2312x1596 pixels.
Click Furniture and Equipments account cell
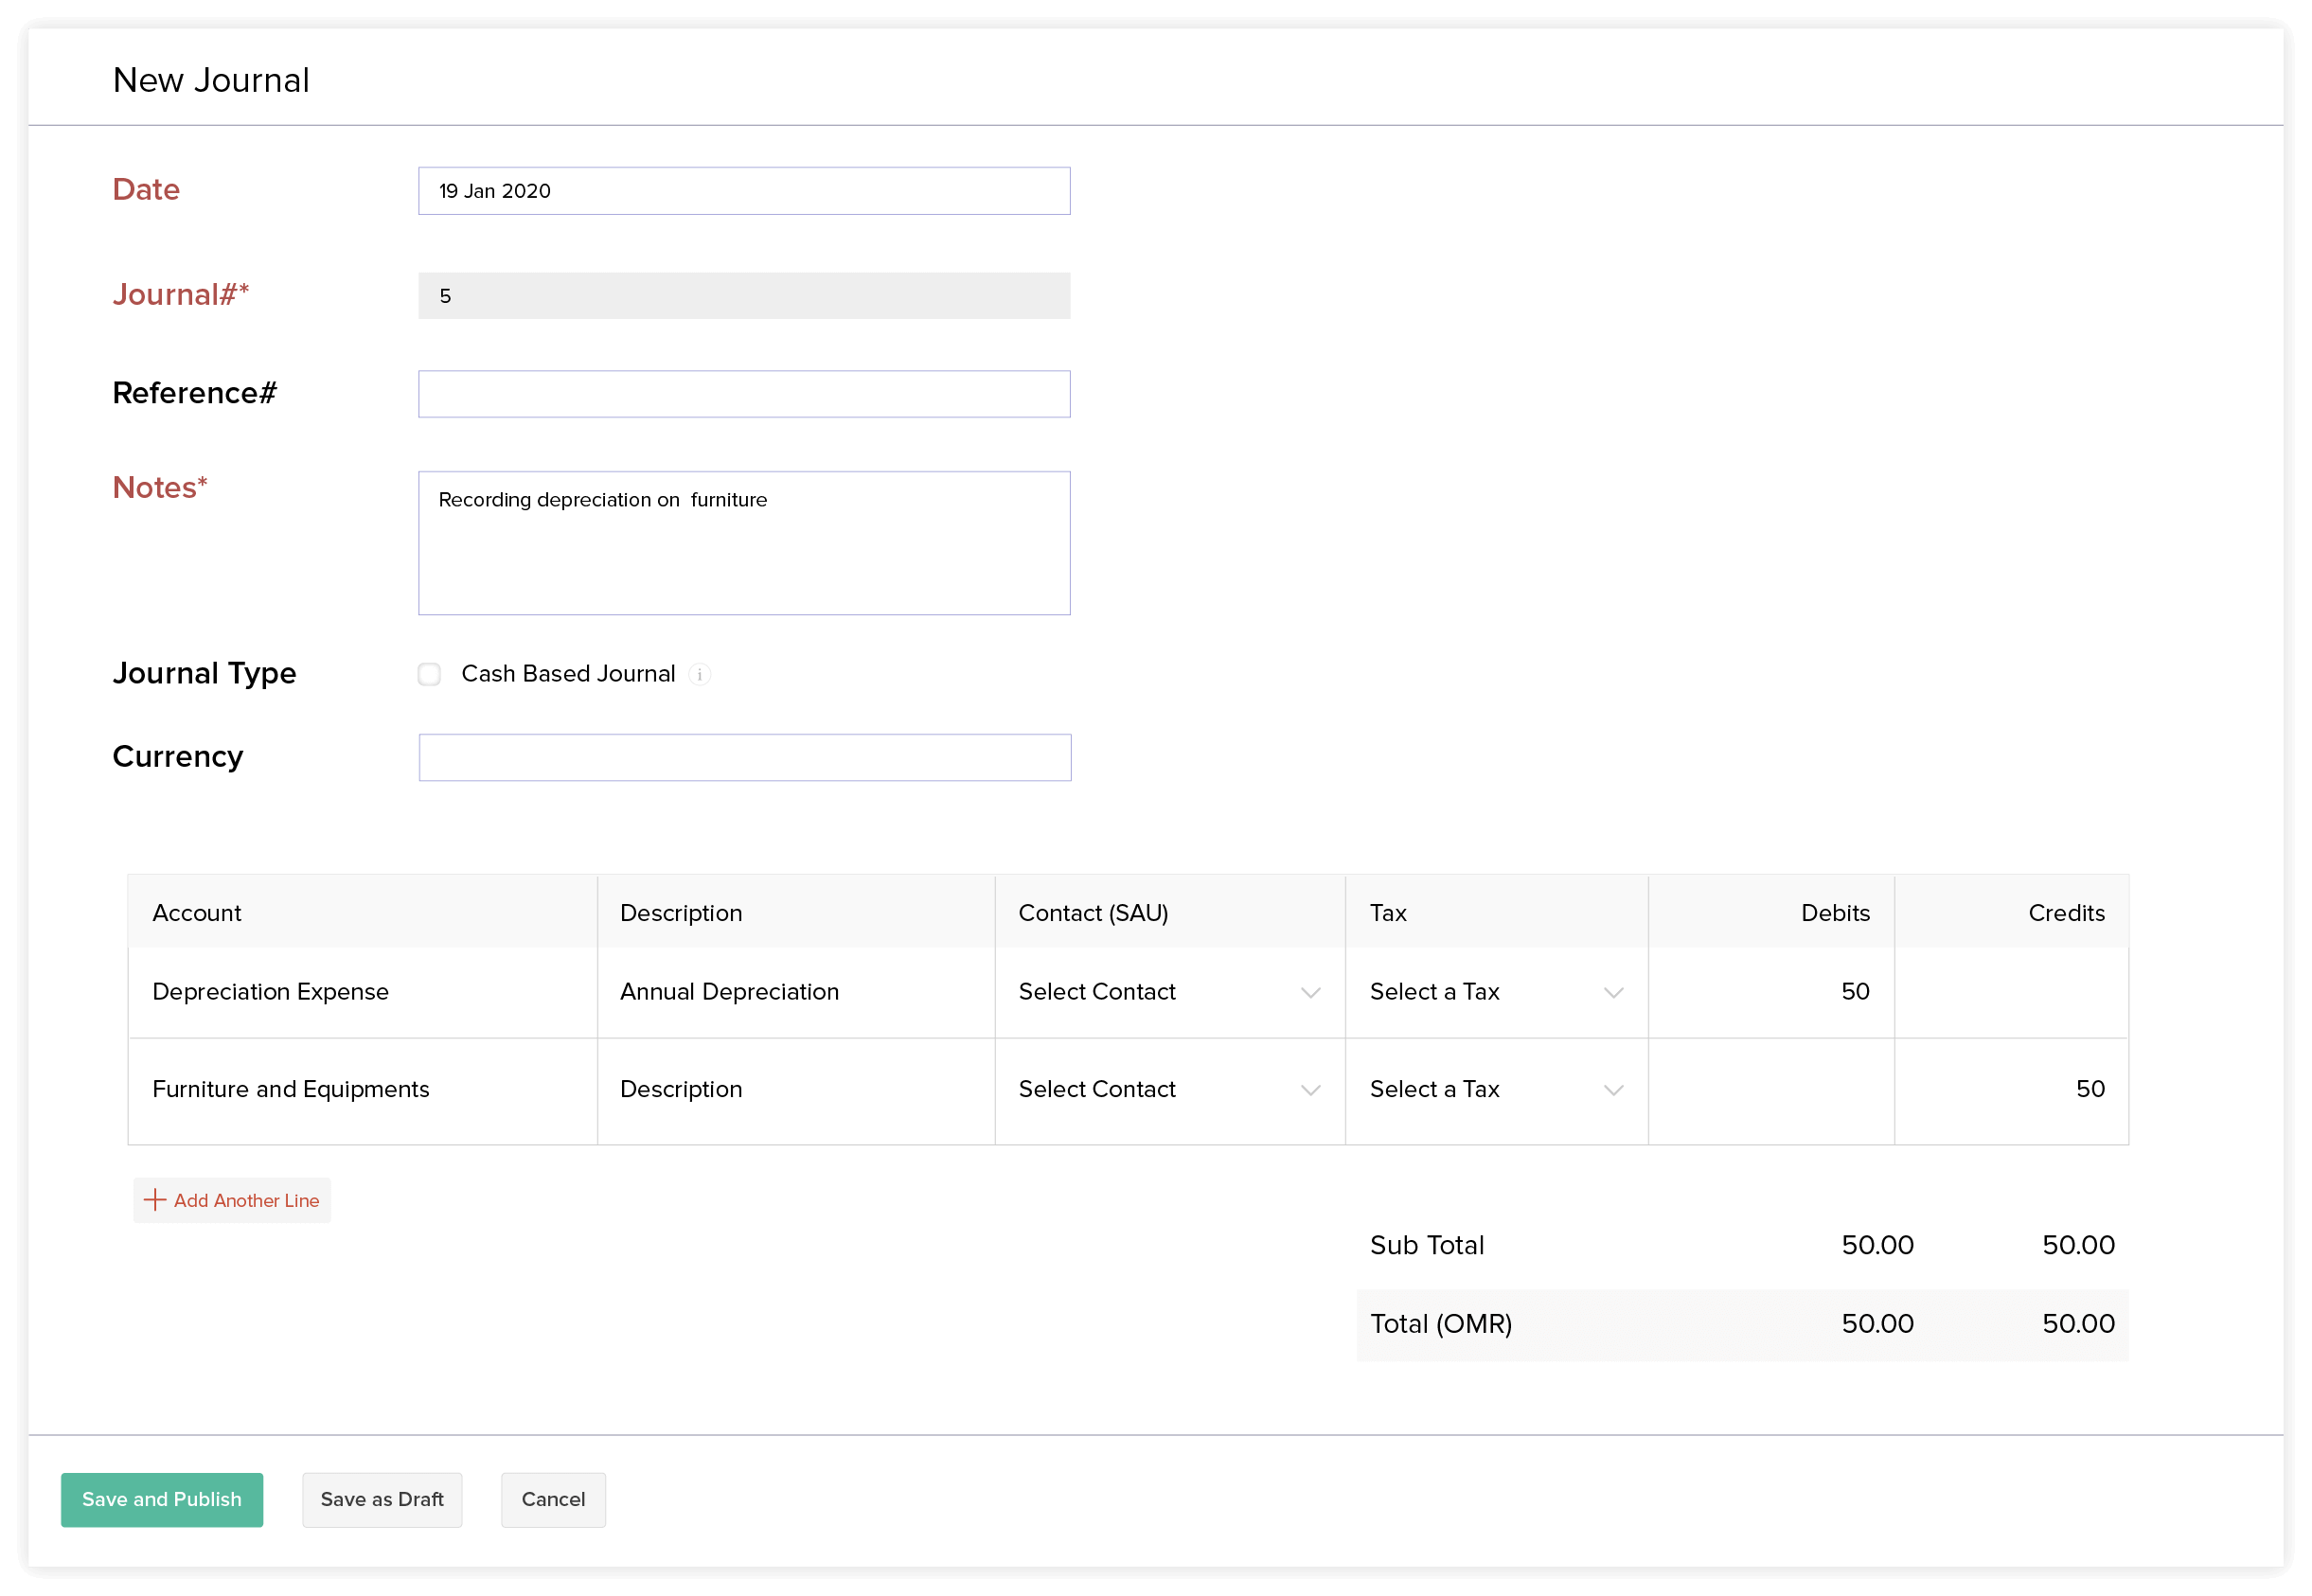click(362, 1089)
